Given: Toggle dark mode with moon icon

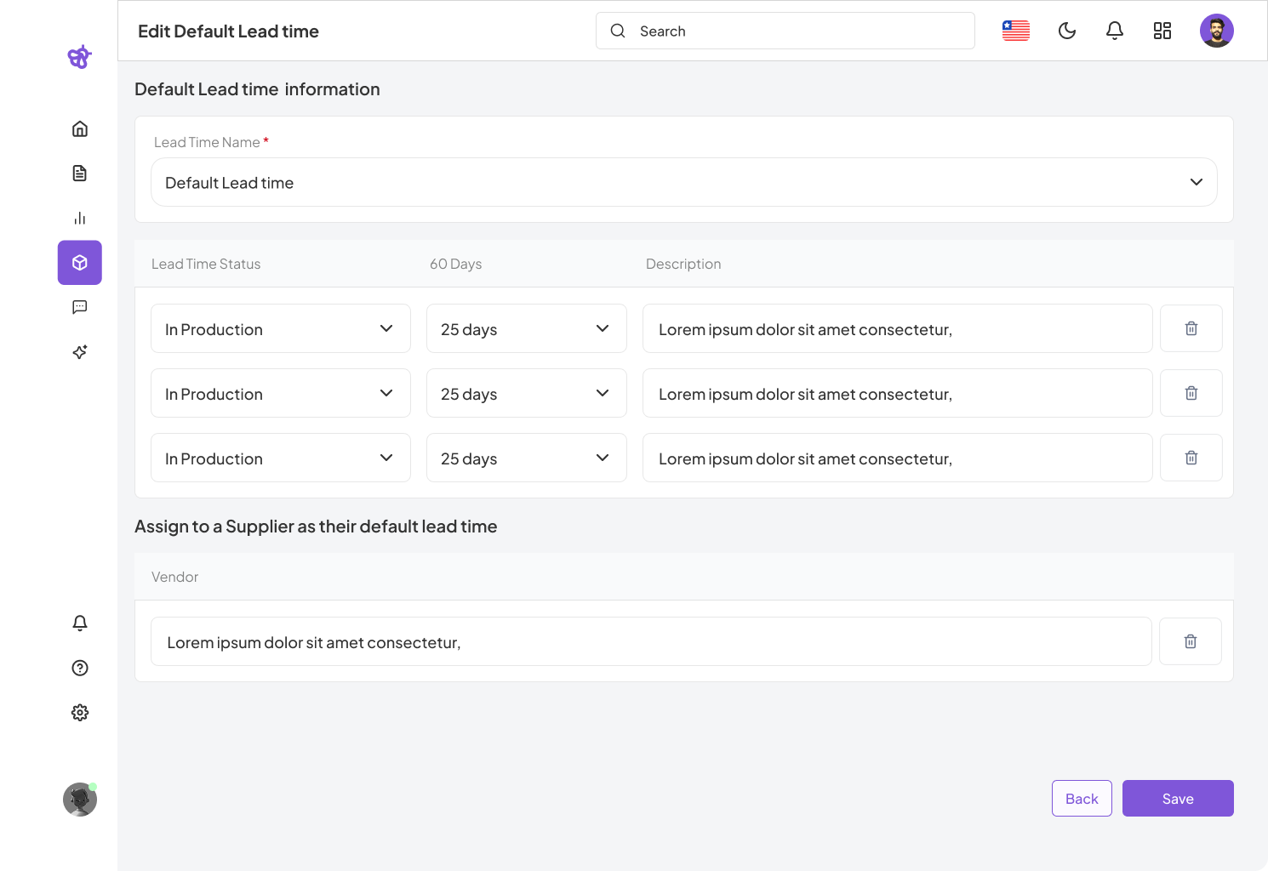Looking at the screenshot, I should [1066, 31].
